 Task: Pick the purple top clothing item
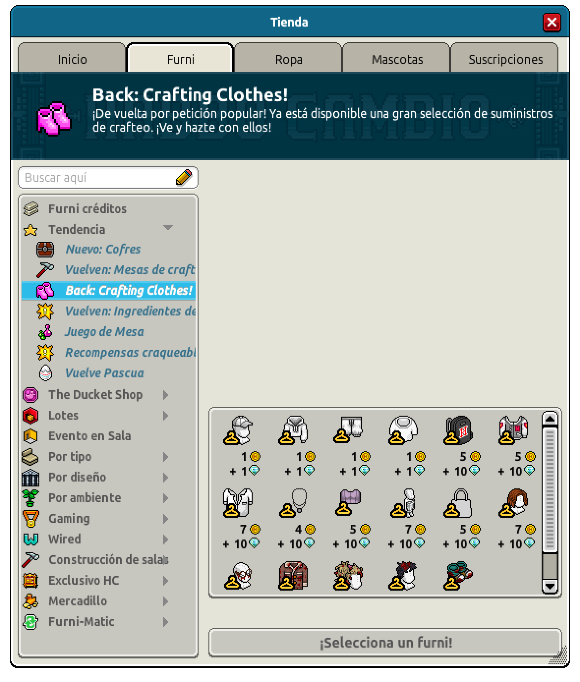click(349, 503)
